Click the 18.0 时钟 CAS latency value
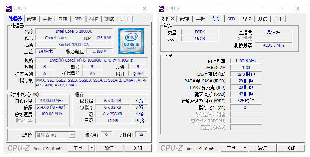The image size is (310, 157). [246, 74]
